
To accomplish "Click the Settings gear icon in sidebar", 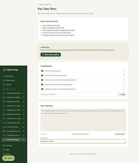I will [4, 146].
